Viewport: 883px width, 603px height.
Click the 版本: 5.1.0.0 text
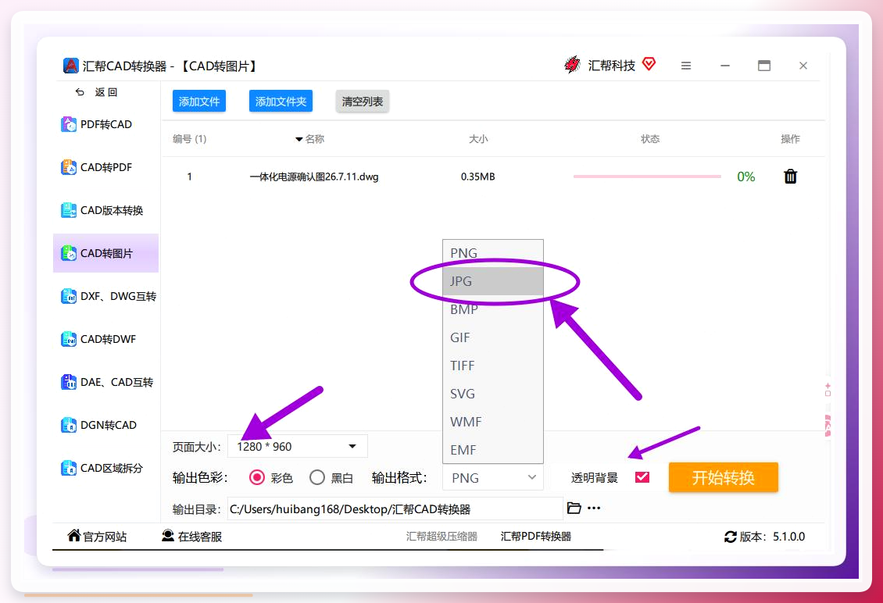(x=772, y=537)
